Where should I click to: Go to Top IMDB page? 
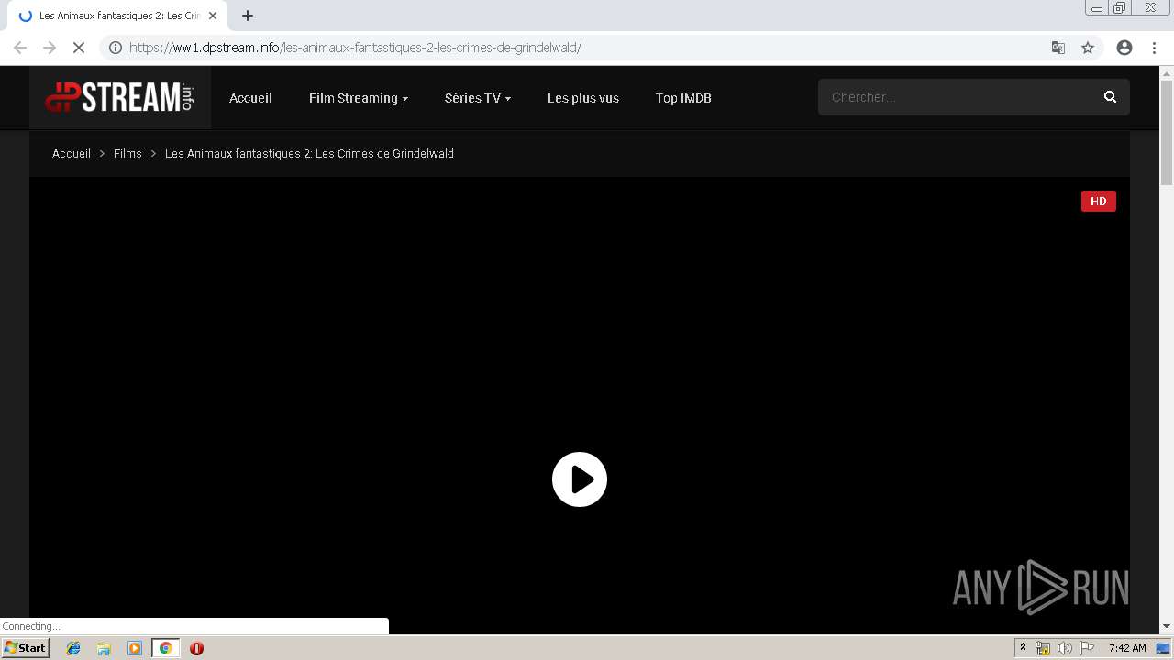[683, 98]
